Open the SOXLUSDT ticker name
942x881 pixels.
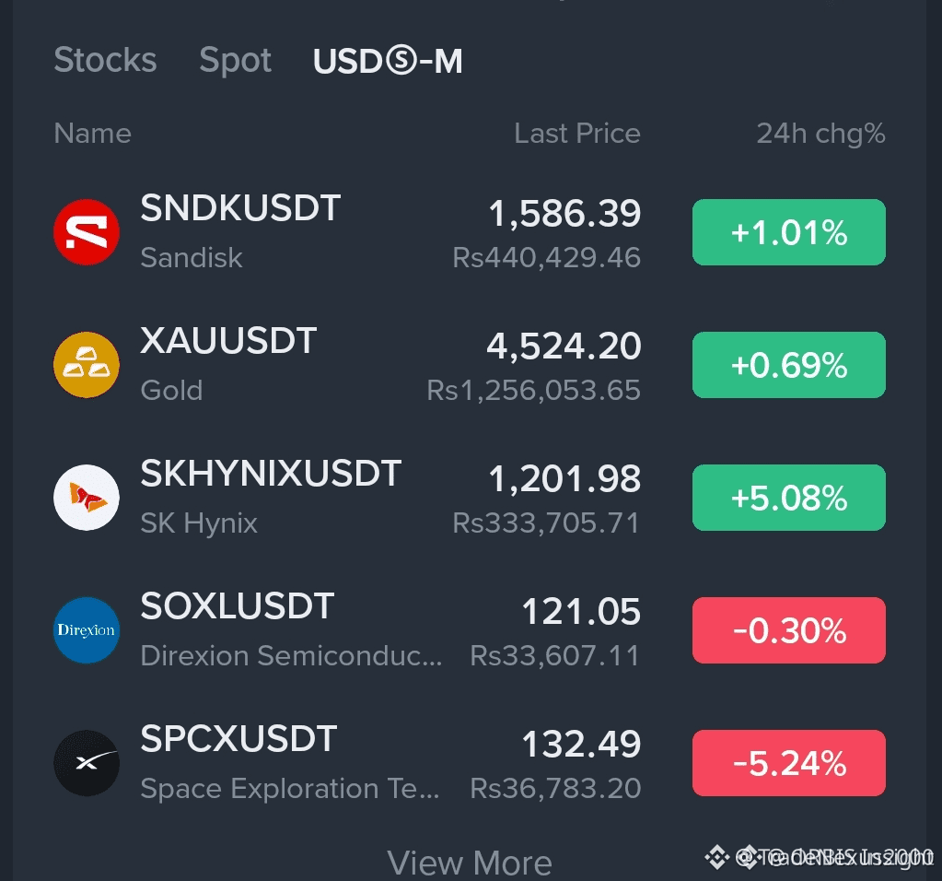point(238,605)
